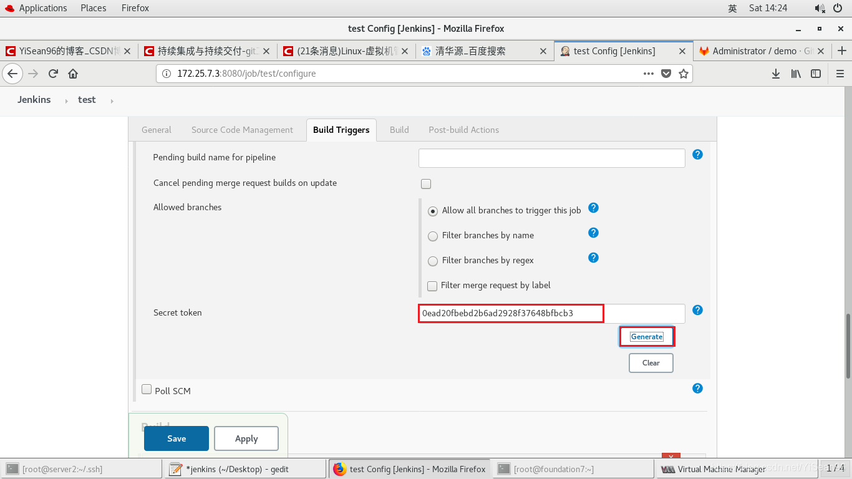Image resolution: width=852 pixels, height=479 pixels.
Task: Focus Secret token input field
Action: tap(552, 314)
